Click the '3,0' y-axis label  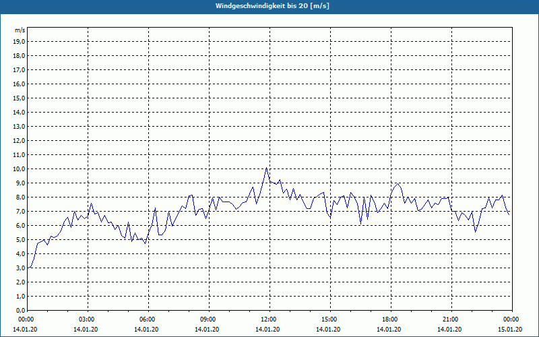(x=20, y=268)
